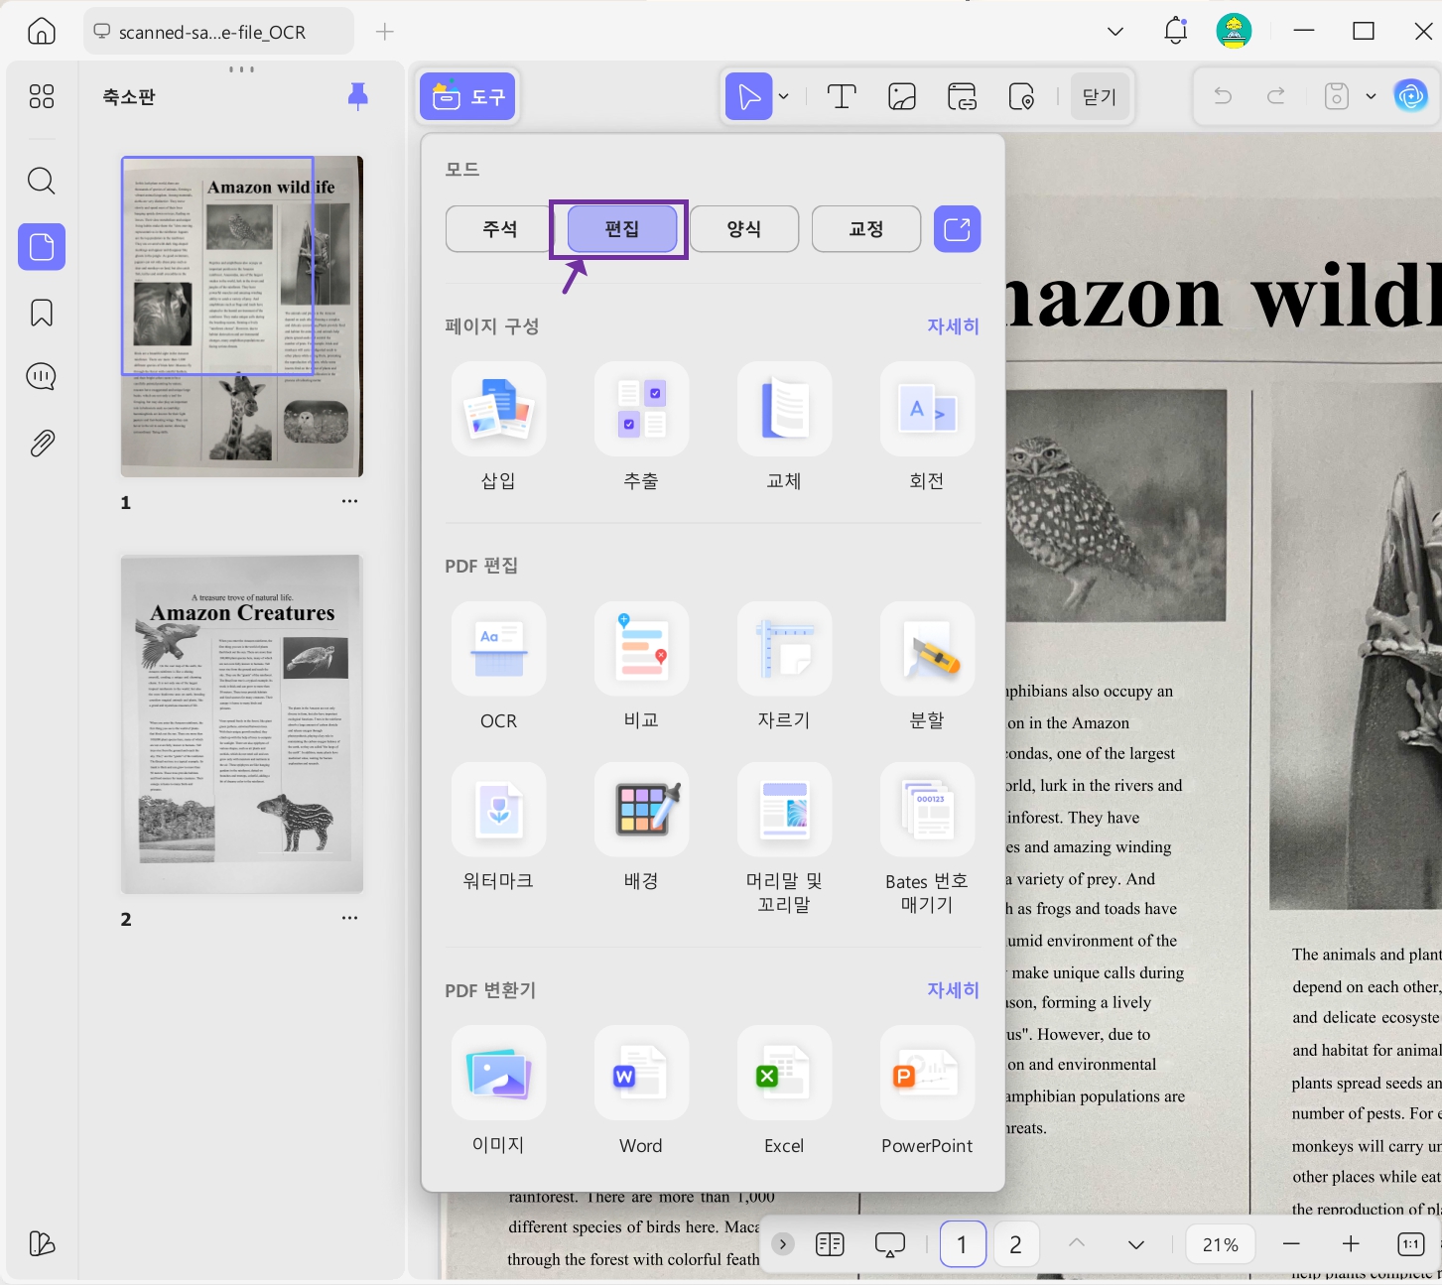Select the link insert tool
The height and width of the screenshot is (1285, 1442).
pyautogui.click(x=962, y=96)
